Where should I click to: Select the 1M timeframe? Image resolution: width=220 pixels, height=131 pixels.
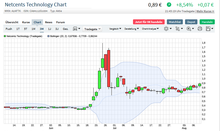[33, 29]
